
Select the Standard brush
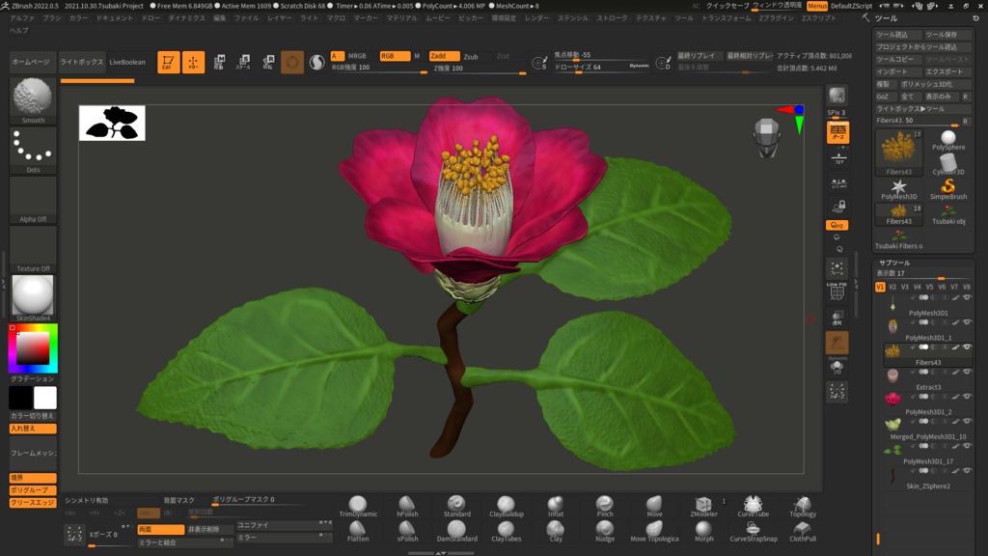coord(456,506)
